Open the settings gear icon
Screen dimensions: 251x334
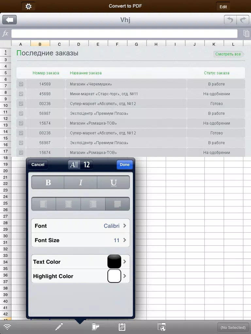pos(28,7)
